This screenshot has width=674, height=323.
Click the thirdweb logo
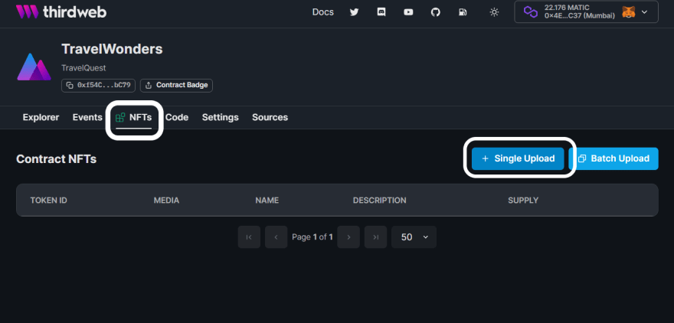pyautogui.click(x=61, y=12)
